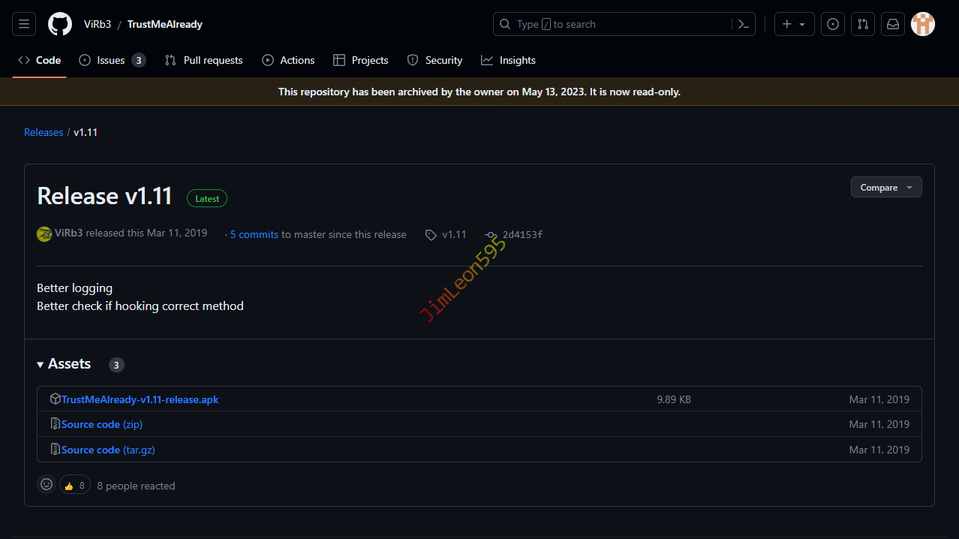
Task: Open the hamburger navigation menu
Action: 24,24
